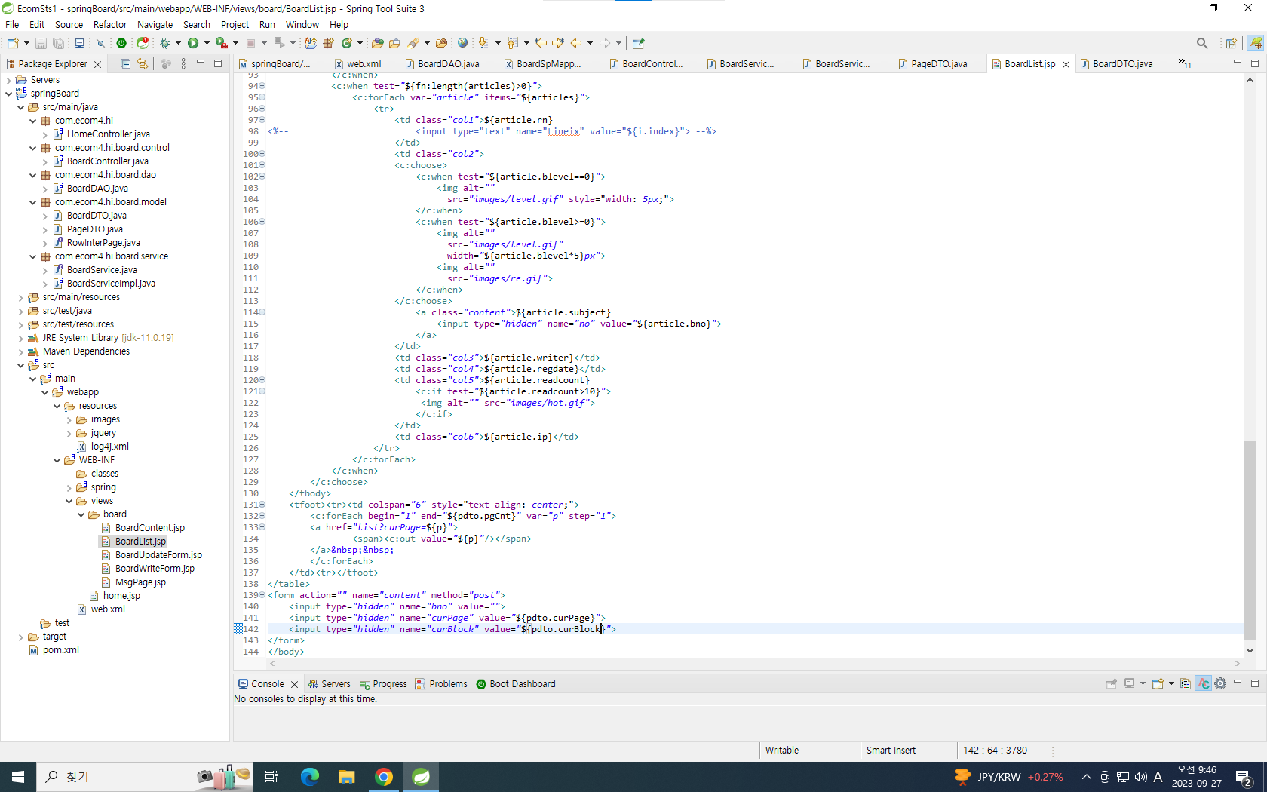
Task: Open Chrome from the Windows taskbar
Action: (x=384, y=777)
